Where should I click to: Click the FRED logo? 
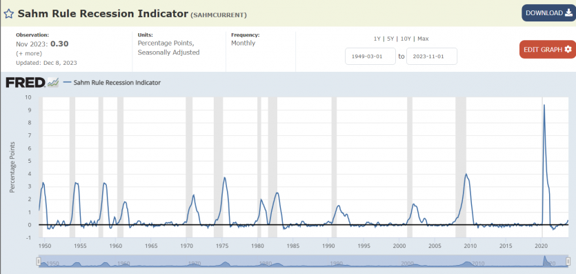click(x=26, y=82)
